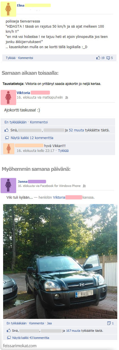Toggle Tykkää on Elina's post
Screen dimensions: 119x350
click(x=11, y=58)
